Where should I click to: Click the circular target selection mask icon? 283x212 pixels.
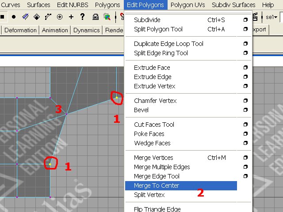[60, 17]
